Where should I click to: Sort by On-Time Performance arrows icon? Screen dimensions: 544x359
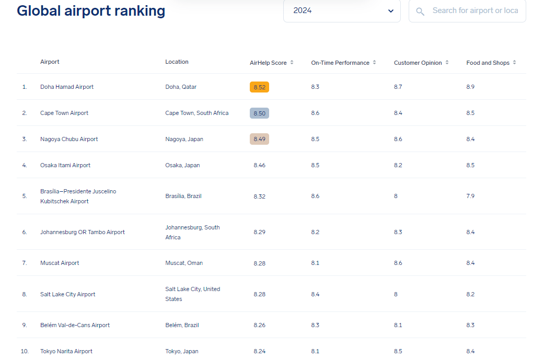click(x=375, y=63)
